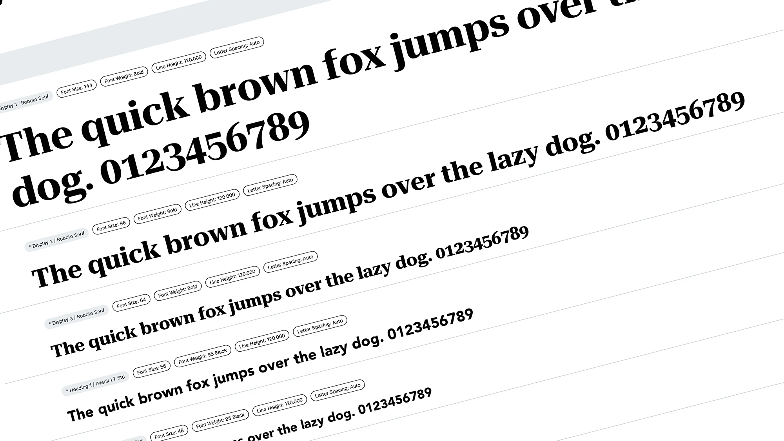Select Line Height pill in Display 2 row

pos(212,200)
